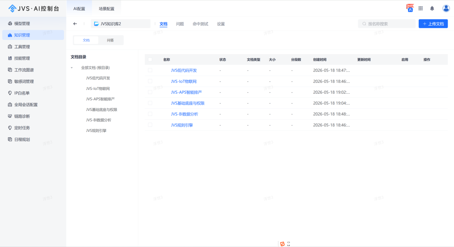
Task: Click the HOT assistant icon in header
Action: (x=410, y=8)
